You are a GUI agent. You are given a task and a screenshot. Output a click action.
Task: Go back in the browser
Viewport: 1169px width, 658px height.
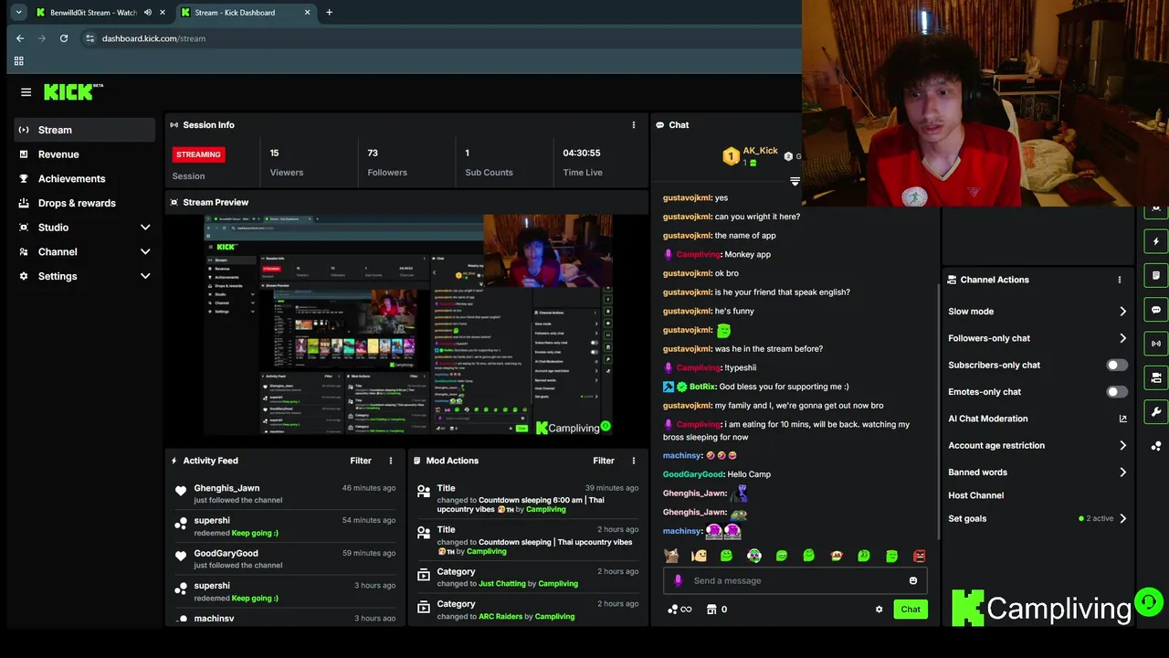[x=20, y=38]
